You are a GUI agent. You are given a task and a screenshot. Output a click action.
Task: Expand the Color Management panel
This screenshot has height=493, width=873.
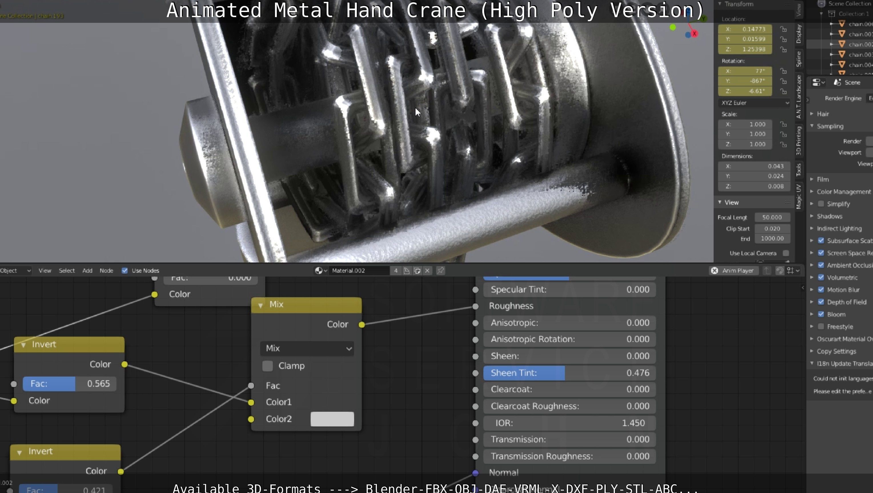tap(812, 192)
